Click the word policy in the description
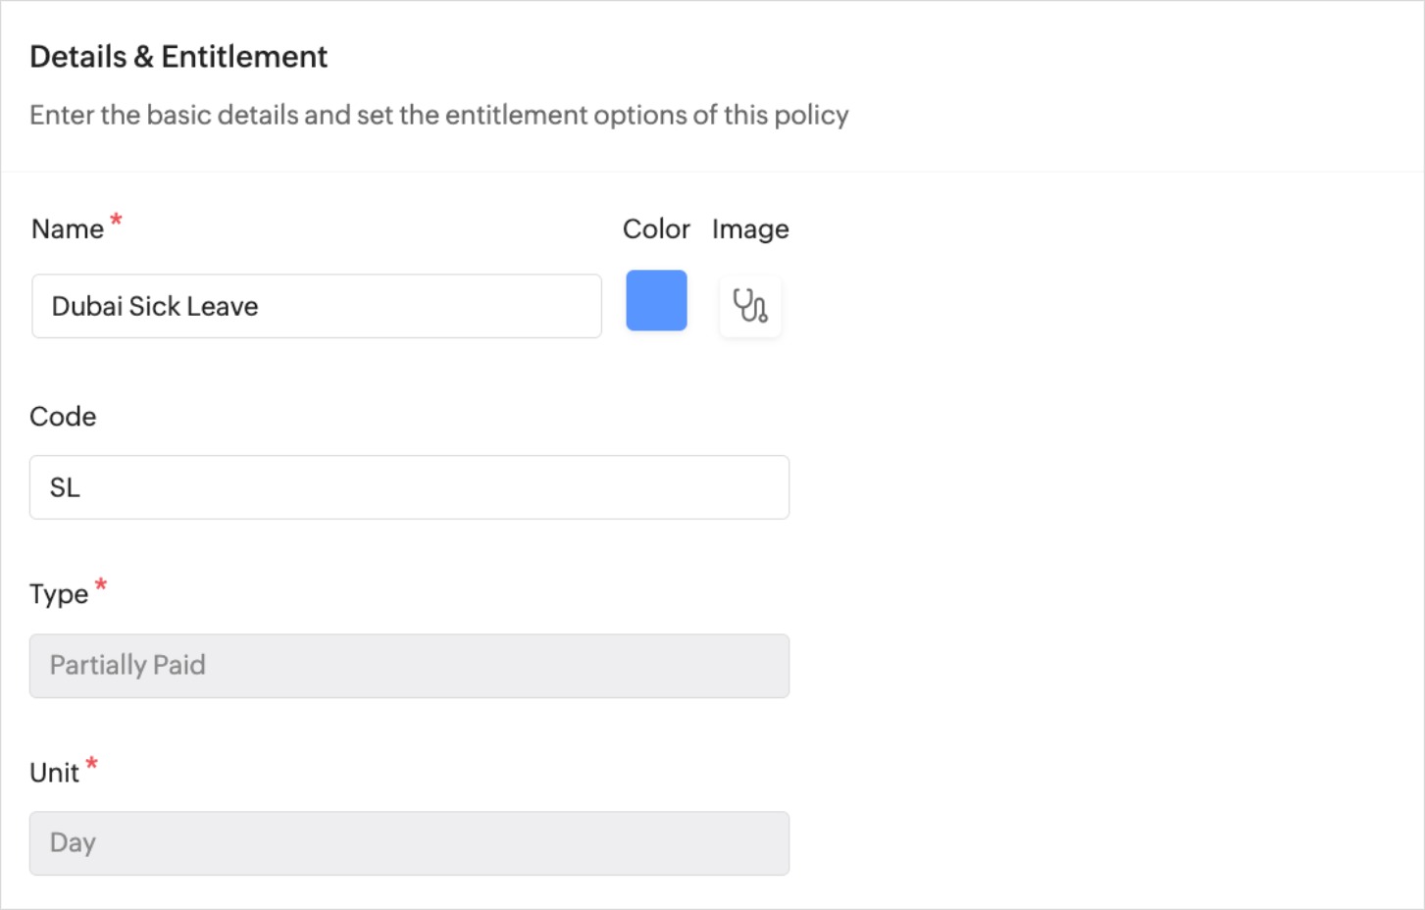This screenshot has height=910, width=1425. pos(811,116)
